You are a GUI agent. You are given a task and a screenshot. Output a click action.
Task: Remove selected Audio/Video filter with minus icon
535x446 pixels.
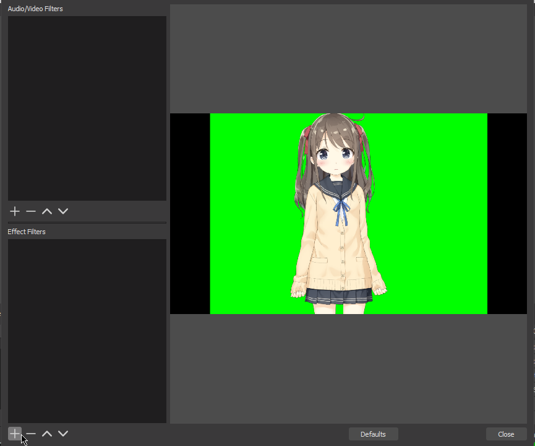tap(31, 211)
